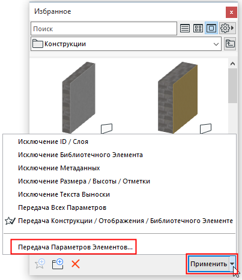Choose Исключение Библиотечного Элемента
The height and width of the screenshot is (280, 242).
pos(119,155)
